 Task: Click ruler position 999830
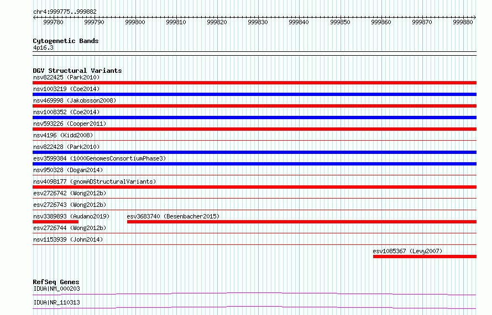[258, 22]
